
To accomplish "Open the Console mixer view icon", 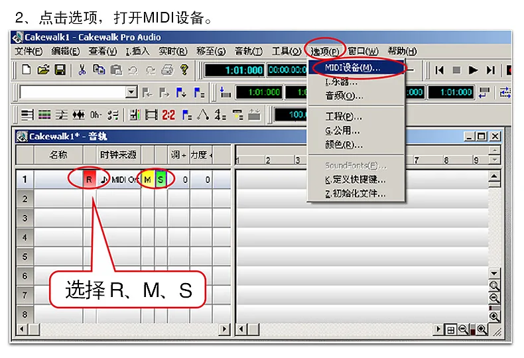I will click(x=135, y=115).
